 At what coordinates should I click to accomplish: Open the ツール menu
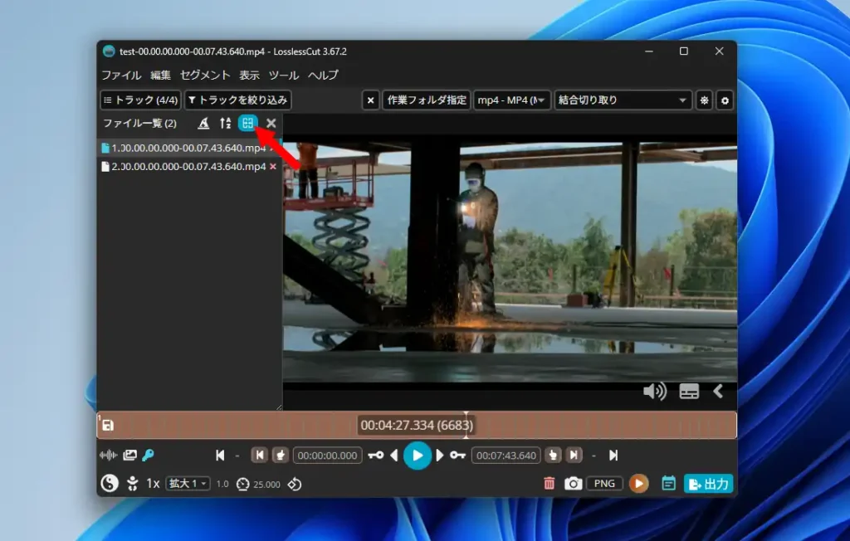[x=284, y=75]
